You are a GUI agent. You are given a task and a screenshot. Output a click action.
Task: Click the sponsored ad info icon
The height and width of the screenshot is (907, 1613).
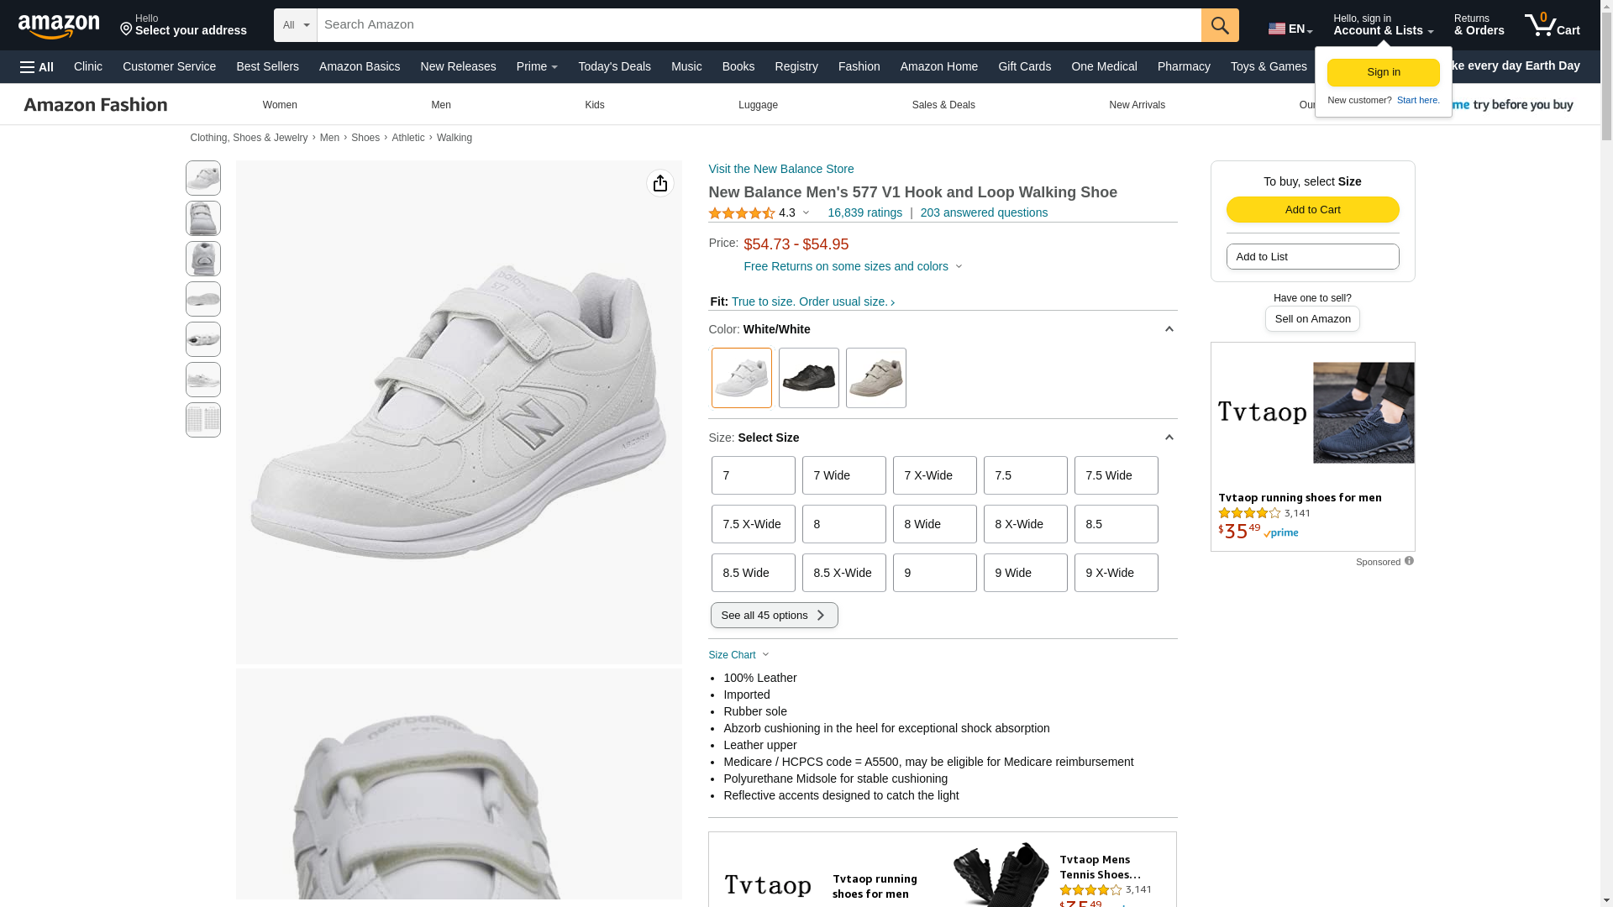point(1409,561)
